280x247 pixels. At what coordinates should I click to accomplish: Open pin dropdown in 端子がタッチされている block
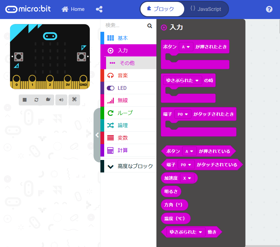click(186, 165)
